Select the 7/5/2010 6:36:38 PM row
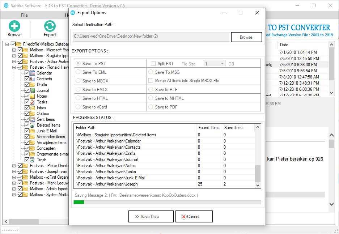This screenshot has height=234, width=339. coord(298,65)
